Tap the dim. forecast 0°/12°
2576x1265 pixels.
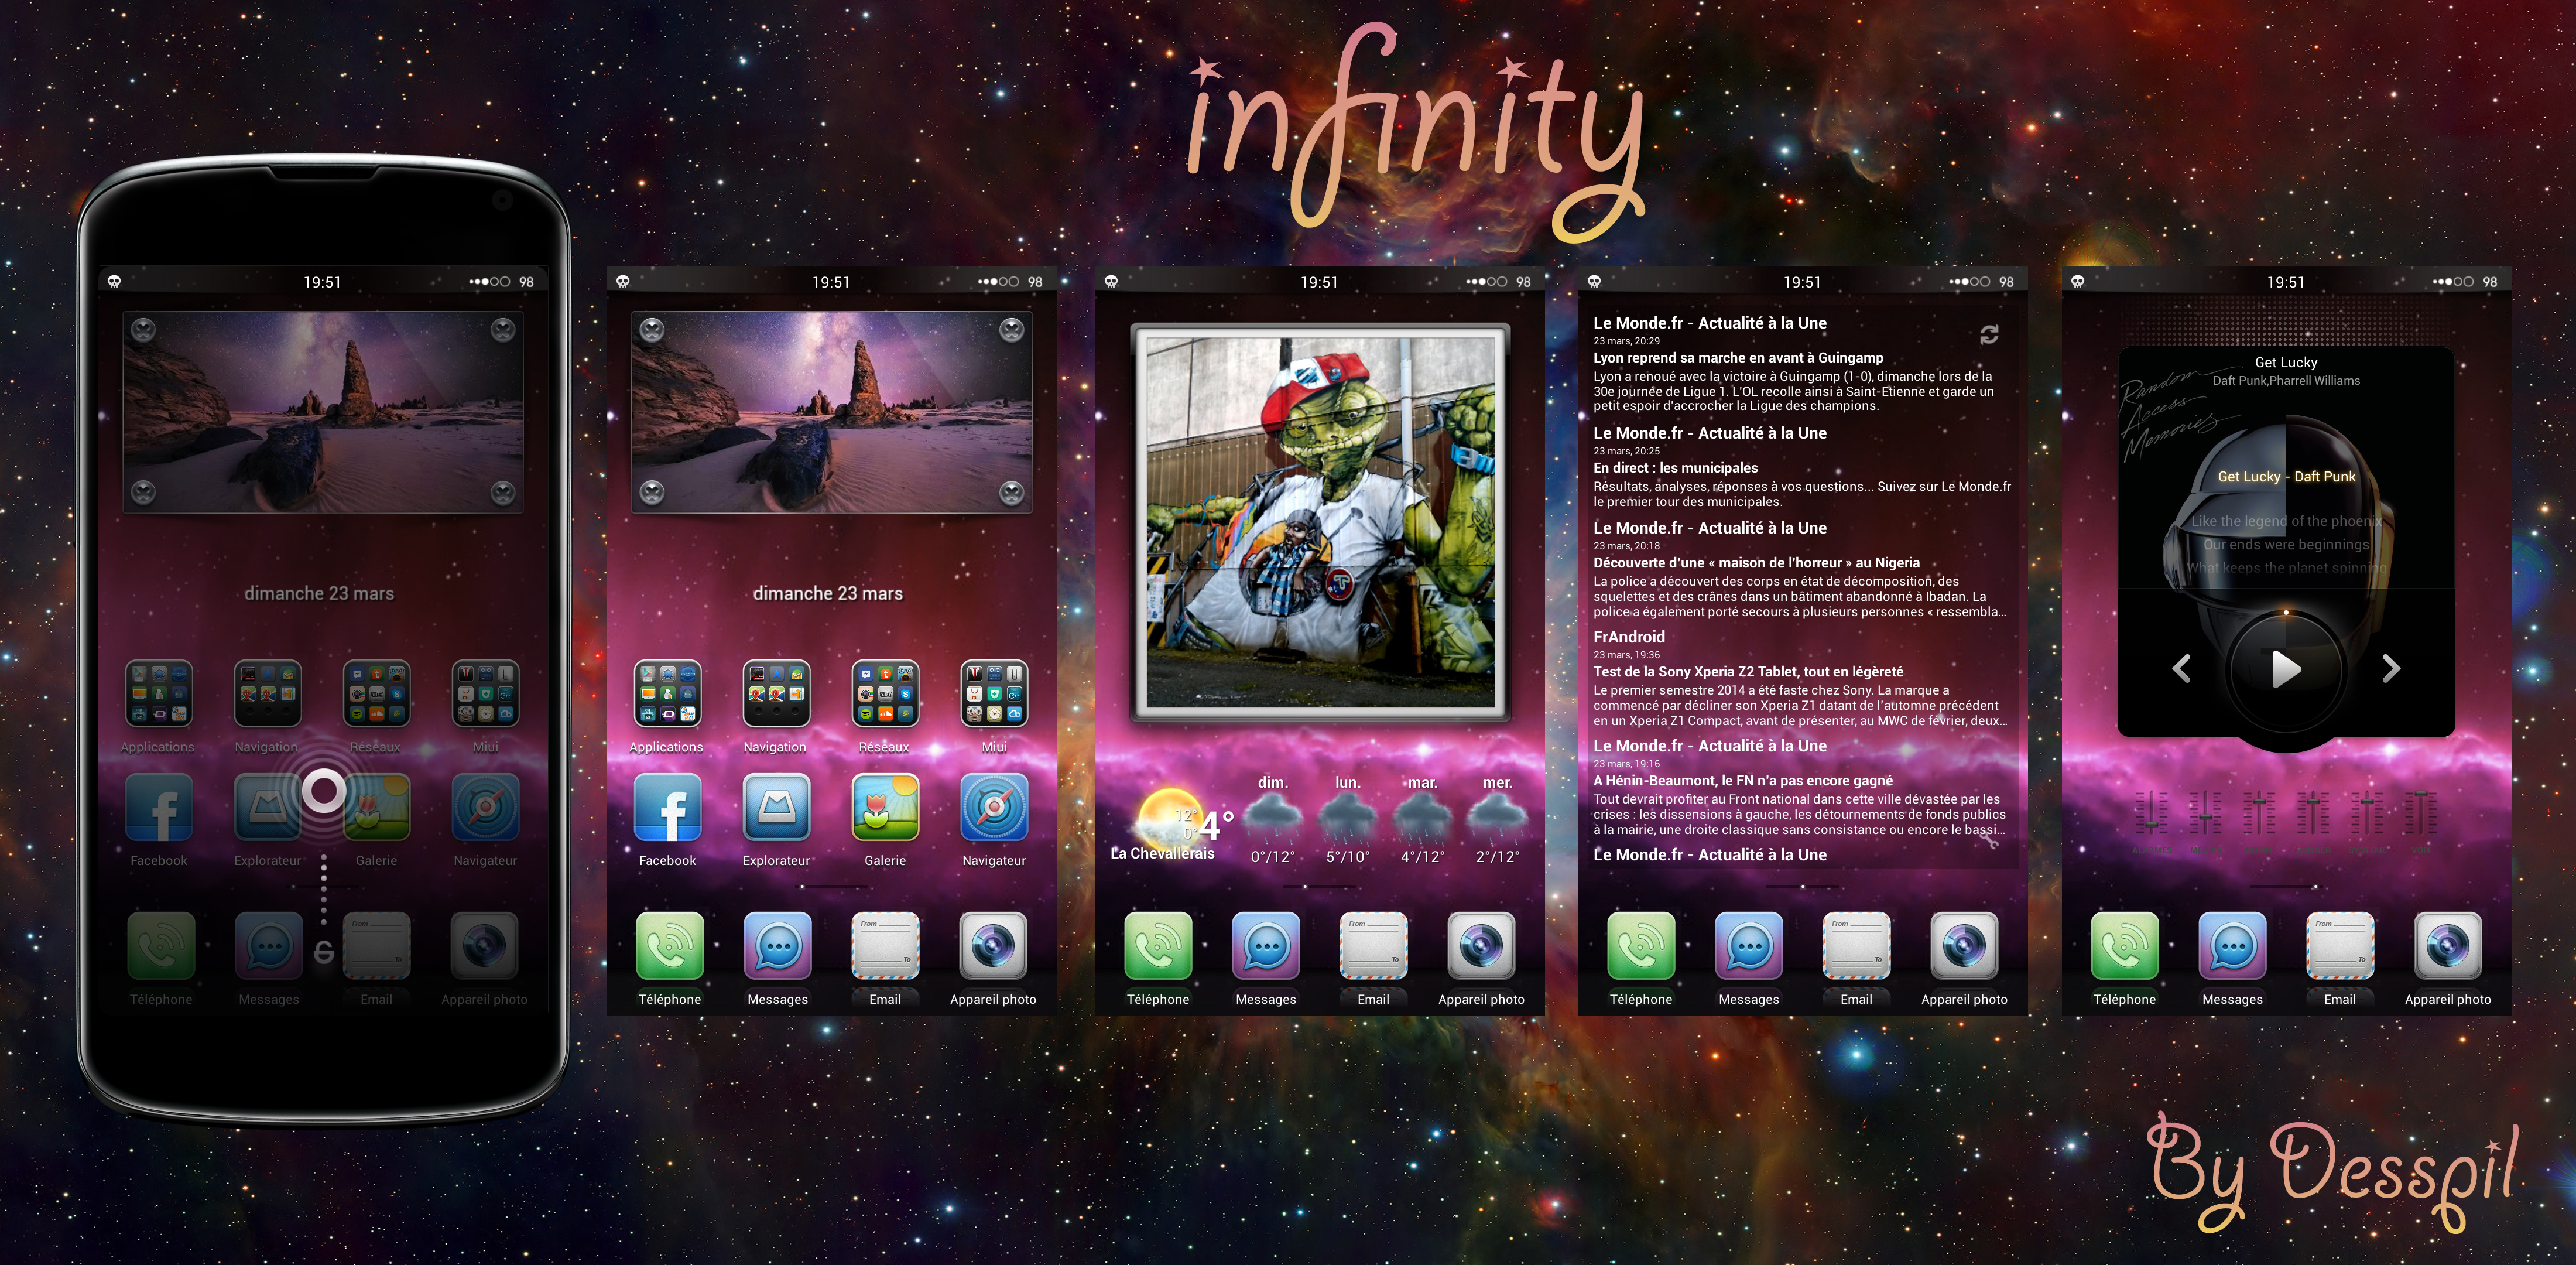pyautogui.click(x=1273, y=820)
